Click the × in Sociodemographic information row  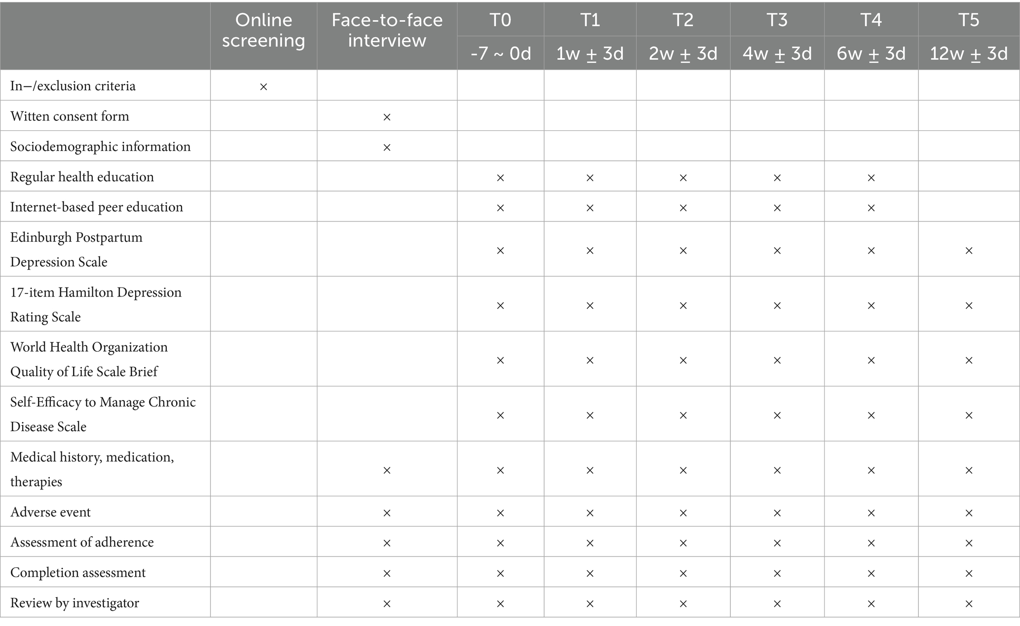click(x=387, y=147)
